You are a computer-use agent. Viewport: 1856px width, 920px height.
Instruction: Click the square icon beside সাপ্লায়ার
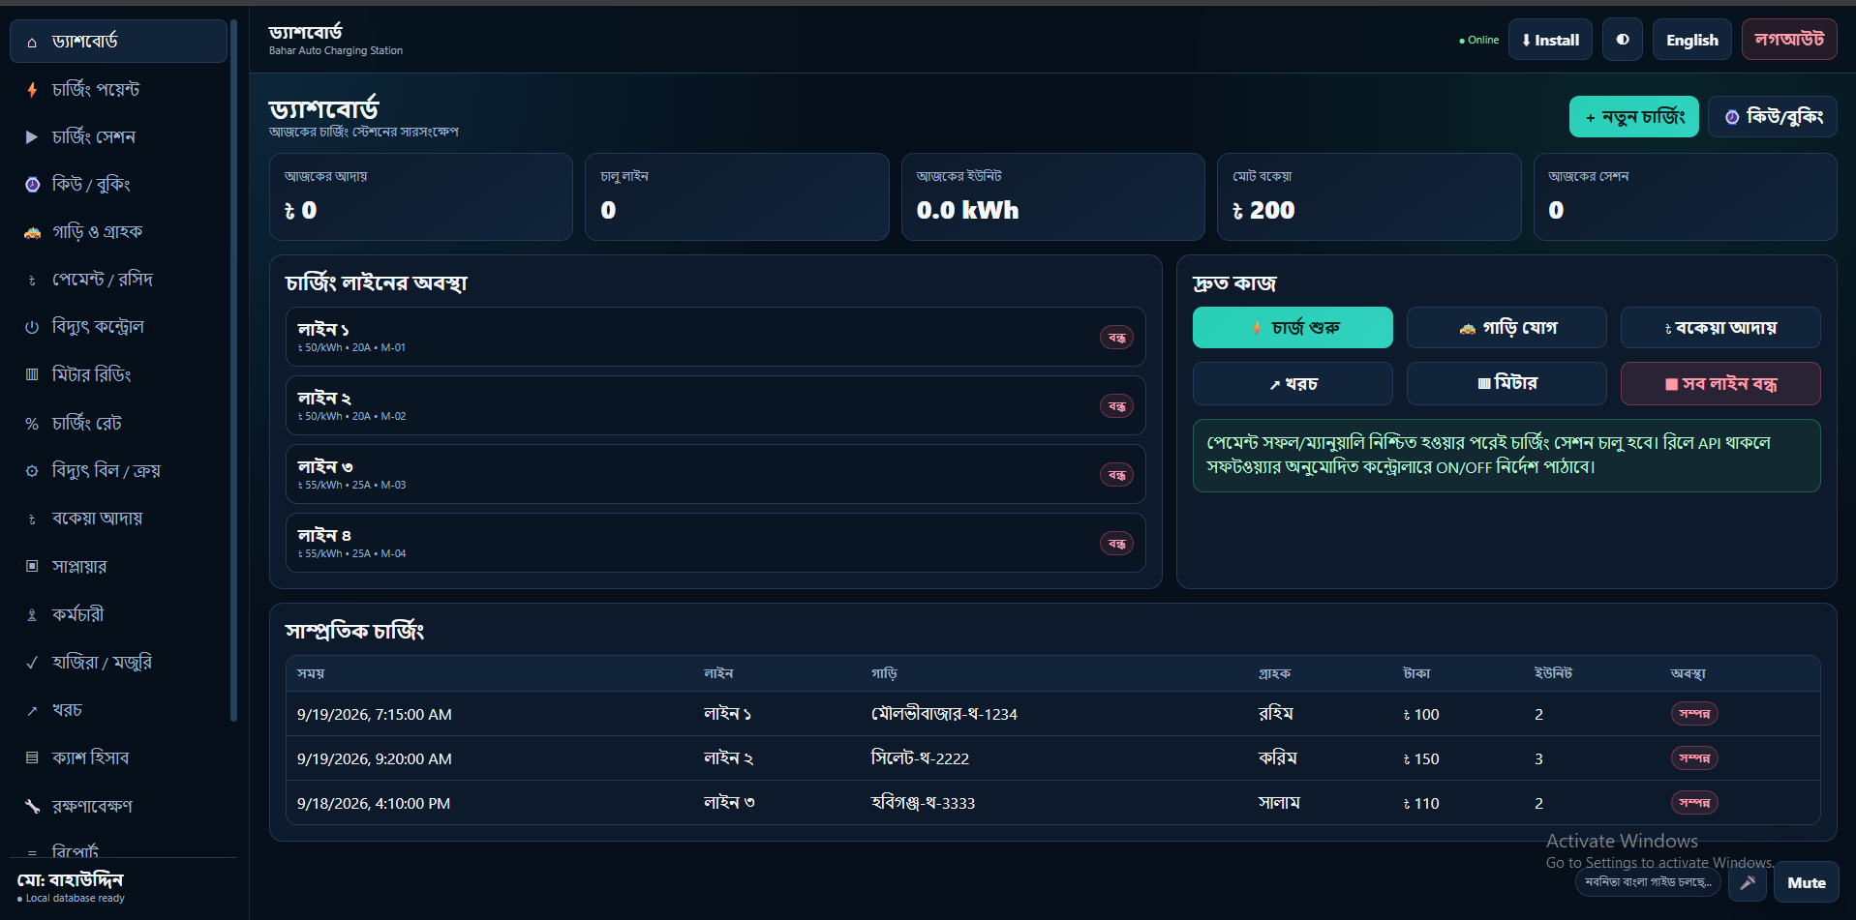32,566
